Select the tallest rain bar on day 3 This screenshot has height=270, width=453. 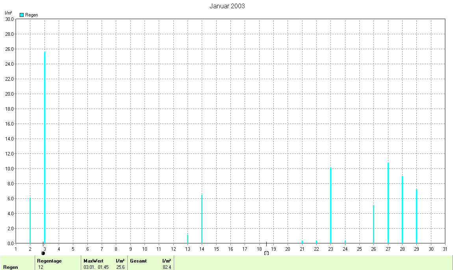pos(45,147)
